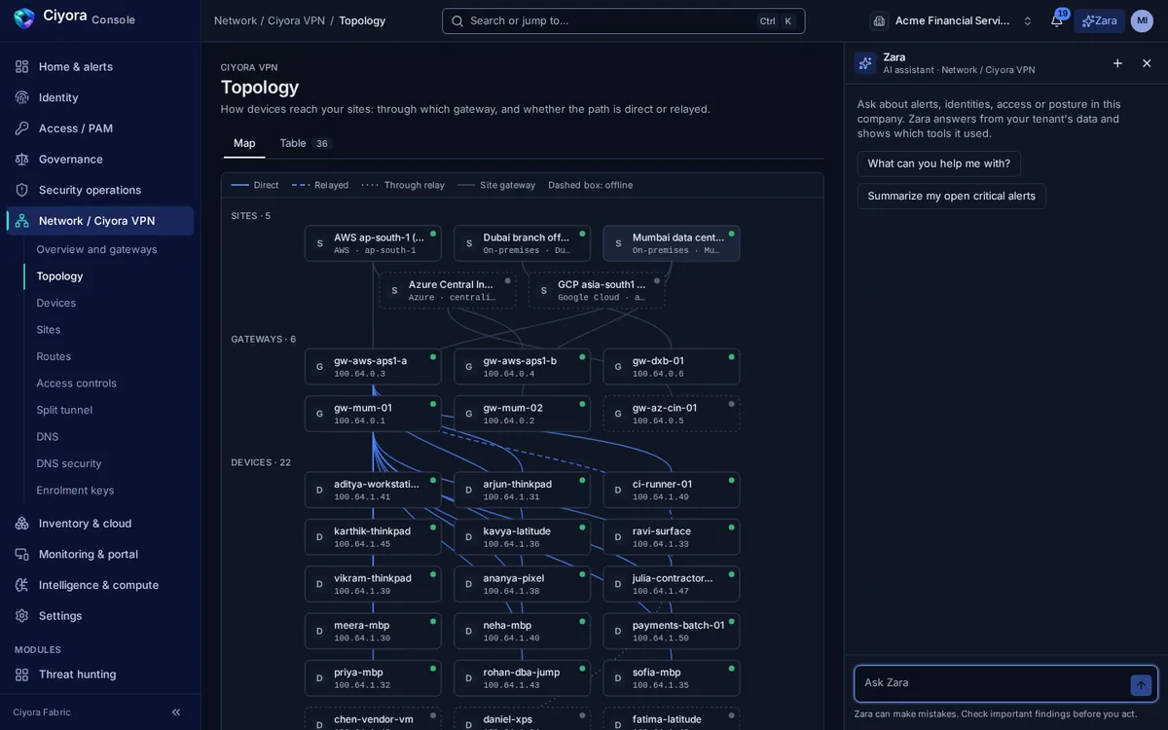Open DNS security submenu item

[x=69, y=463]
